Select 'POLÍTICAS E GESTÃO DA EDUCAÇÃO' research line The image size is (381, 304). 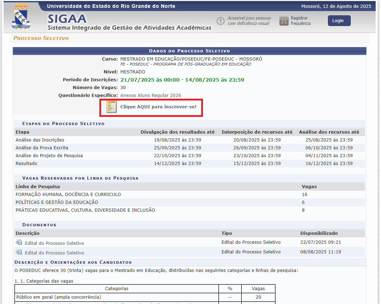pyautogui.click(x=57, y=202)
